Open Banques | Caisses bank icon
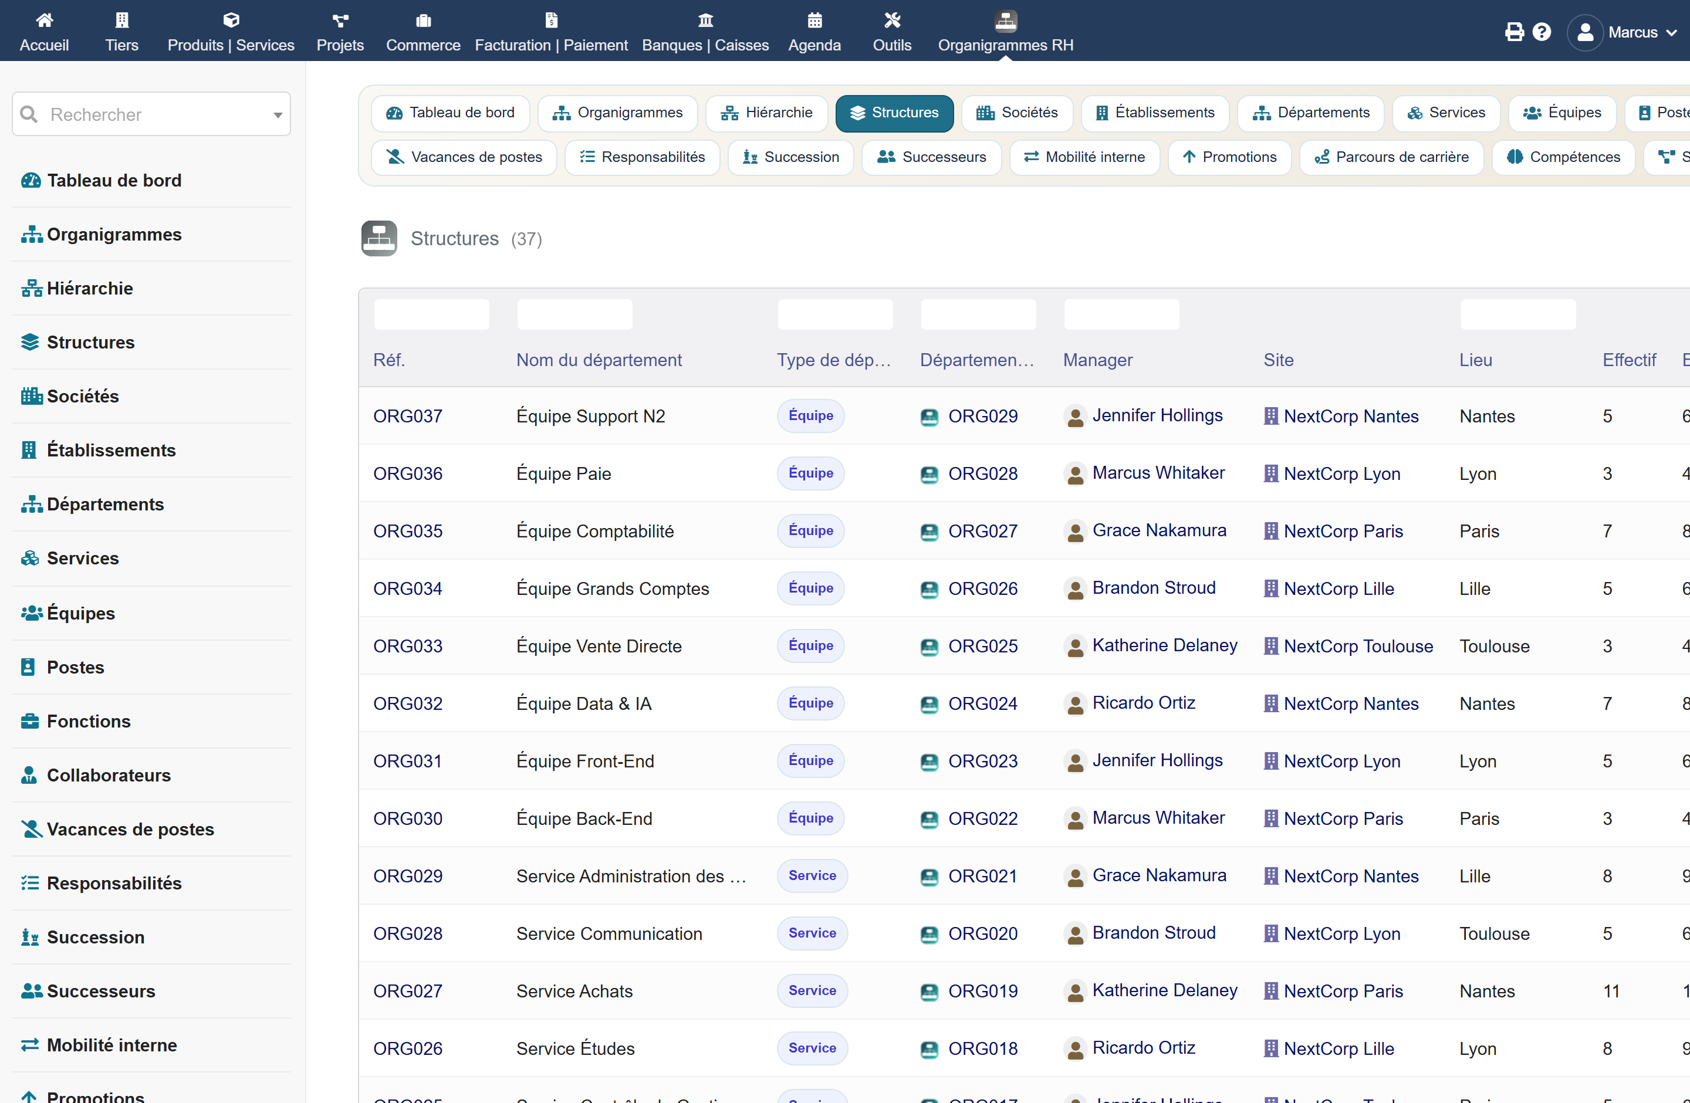Viewport: 1690px width, 1103px height. pyautogui.click(x=705, y=20)
